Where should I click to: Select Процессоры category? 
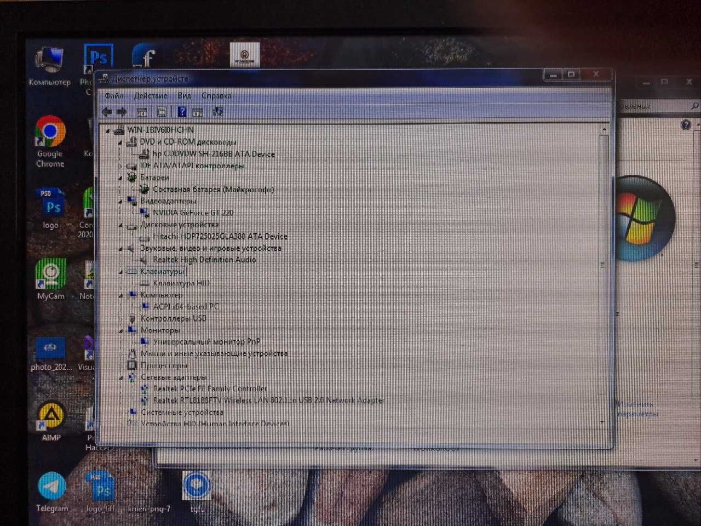pos(164,365)
